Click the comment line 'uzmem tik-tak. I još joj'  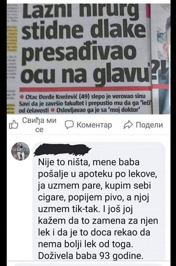coord(85,209)
